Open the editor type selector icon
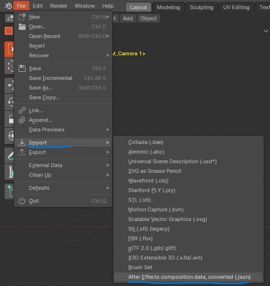Image resolution: width=270 pixels, height=286 pixels. [9, 18]
